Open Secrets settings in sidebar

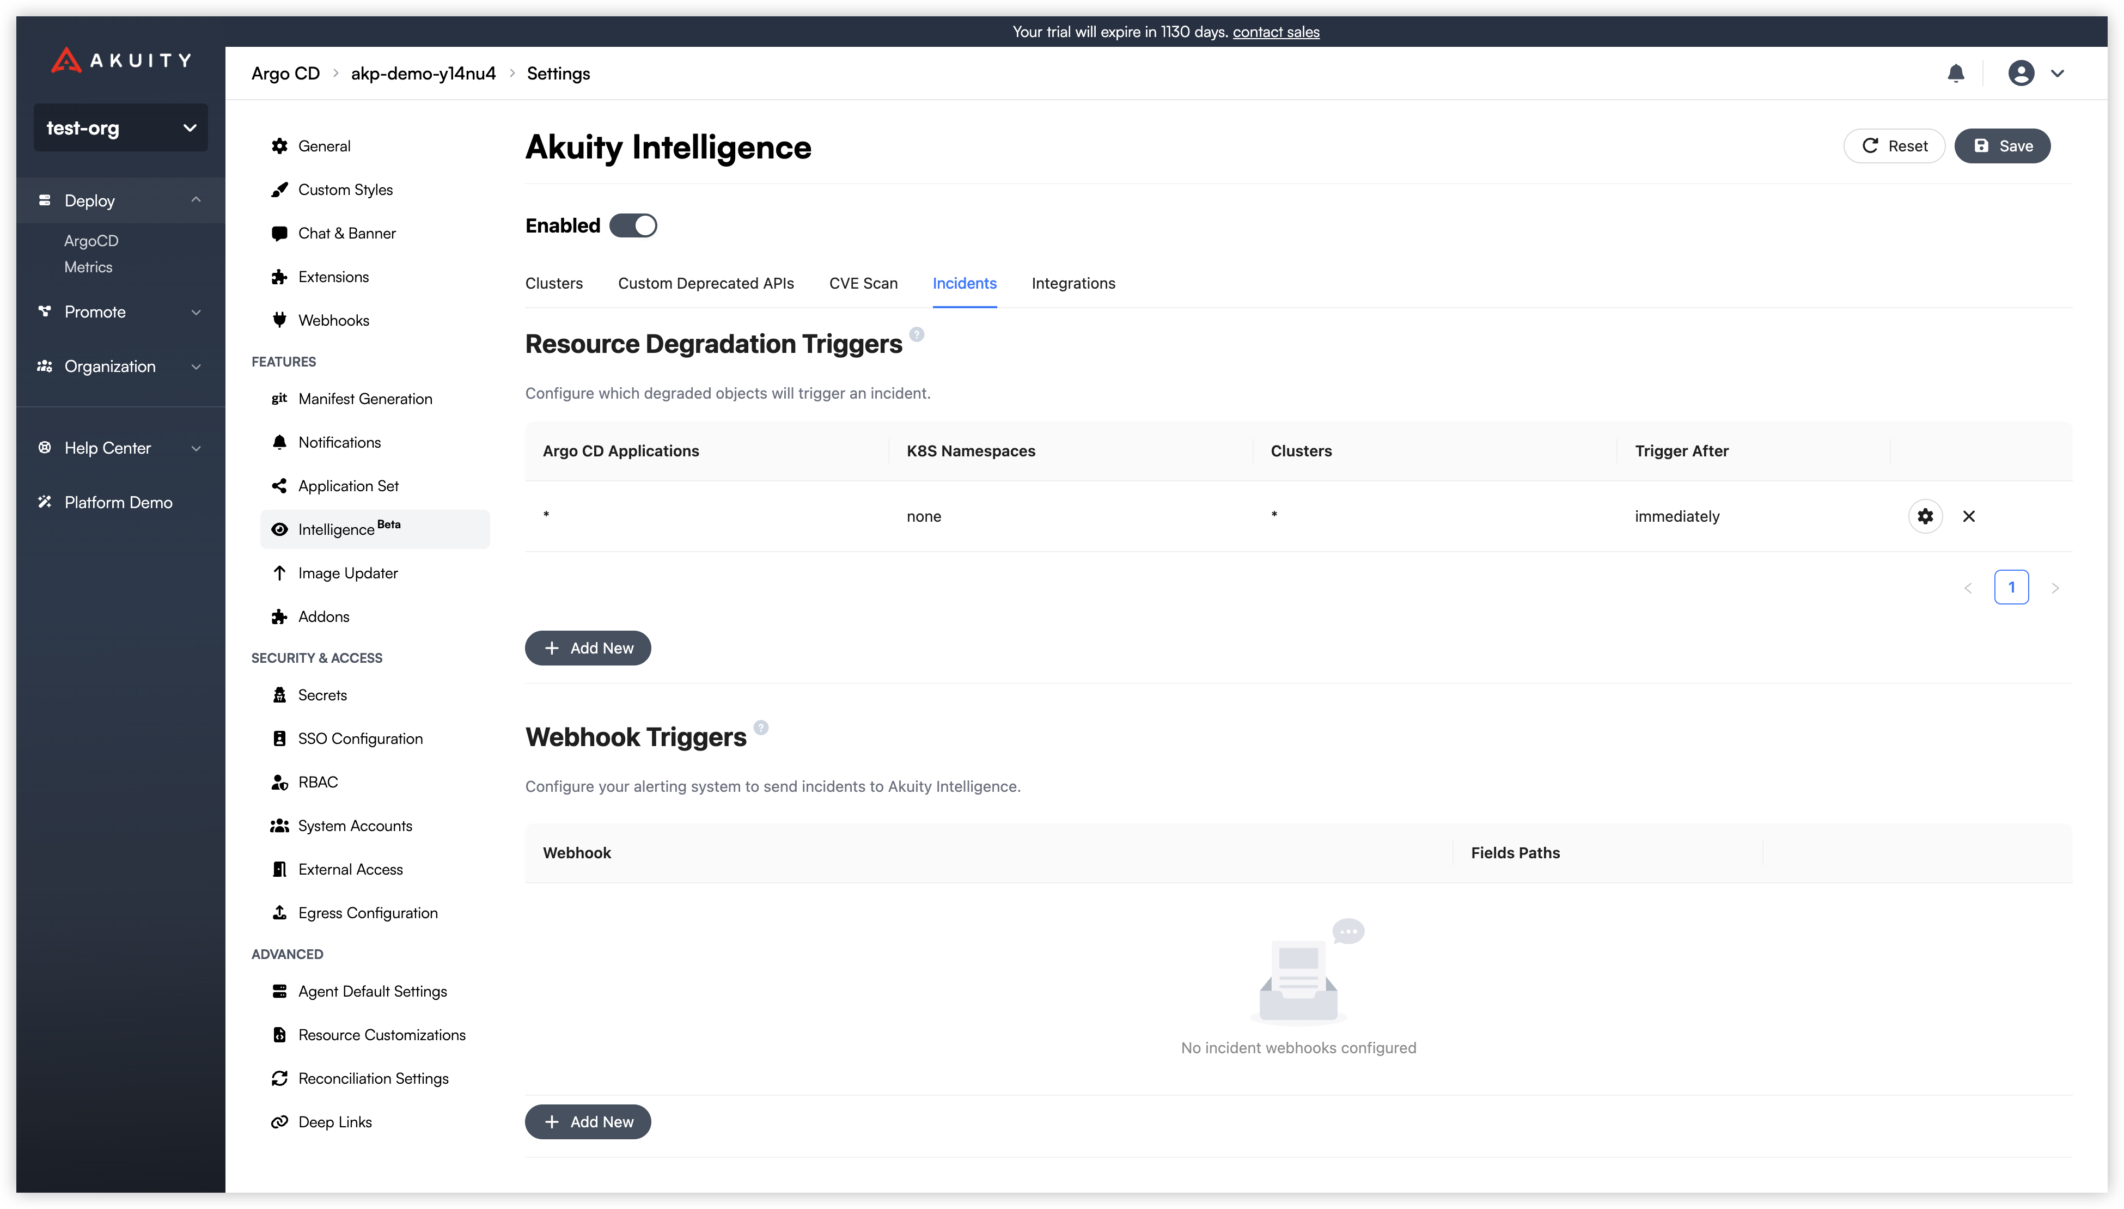tap(322, 695)
